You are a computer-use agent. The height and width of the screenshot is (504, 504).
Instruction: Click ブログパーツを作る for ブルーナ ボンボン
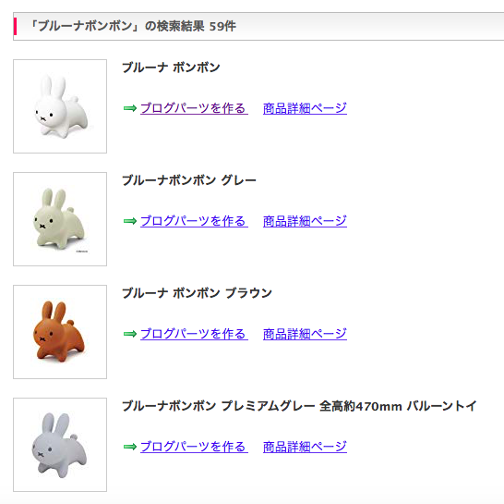click(194, 108)
